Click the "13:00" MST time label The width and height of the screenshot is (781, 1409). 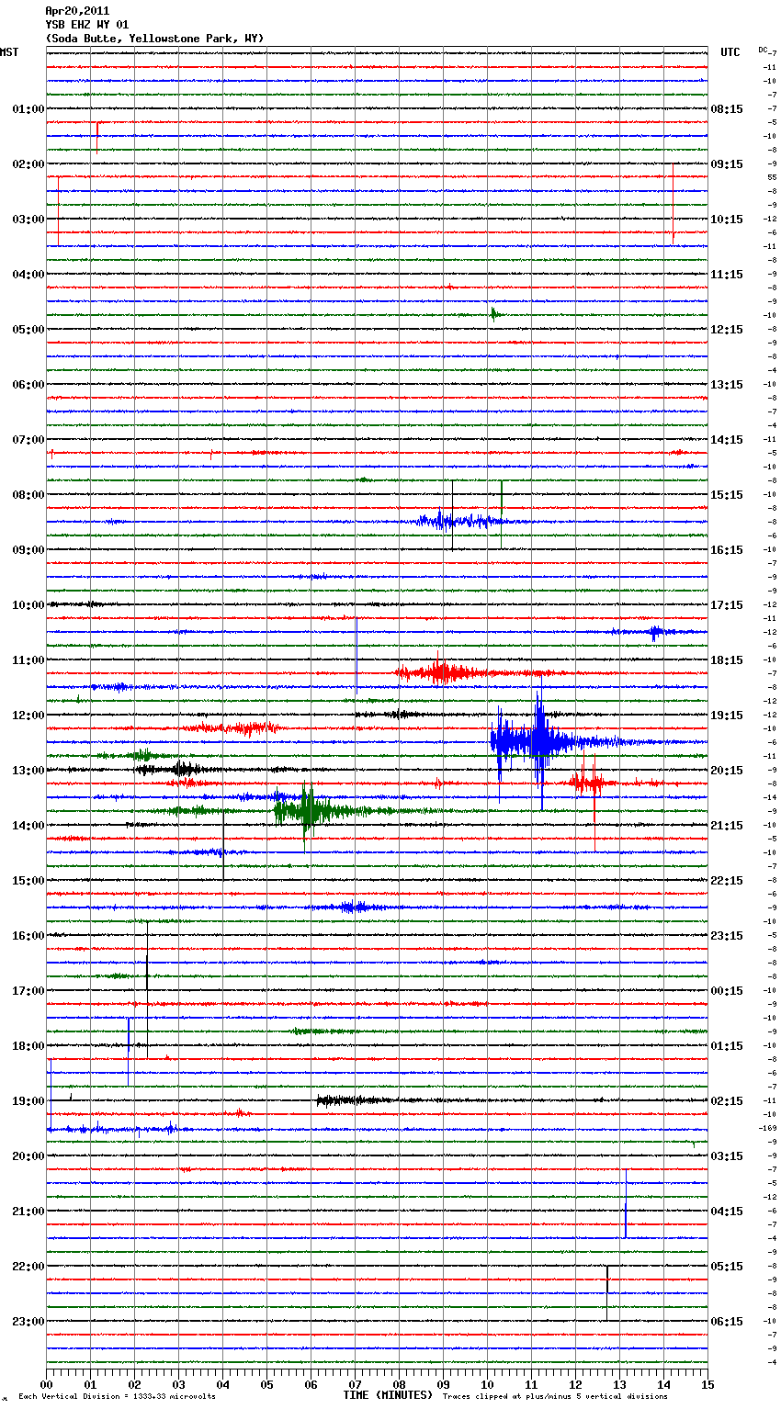(28, 771)
